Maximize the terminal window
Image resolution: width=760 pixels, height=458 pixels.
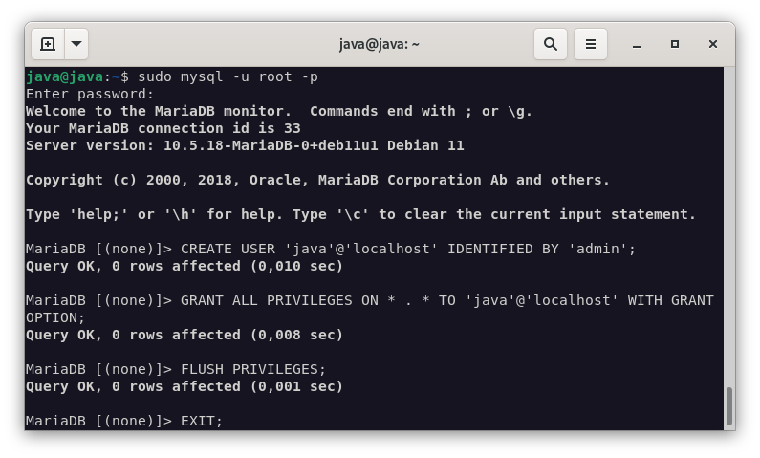tap(675, 44)
